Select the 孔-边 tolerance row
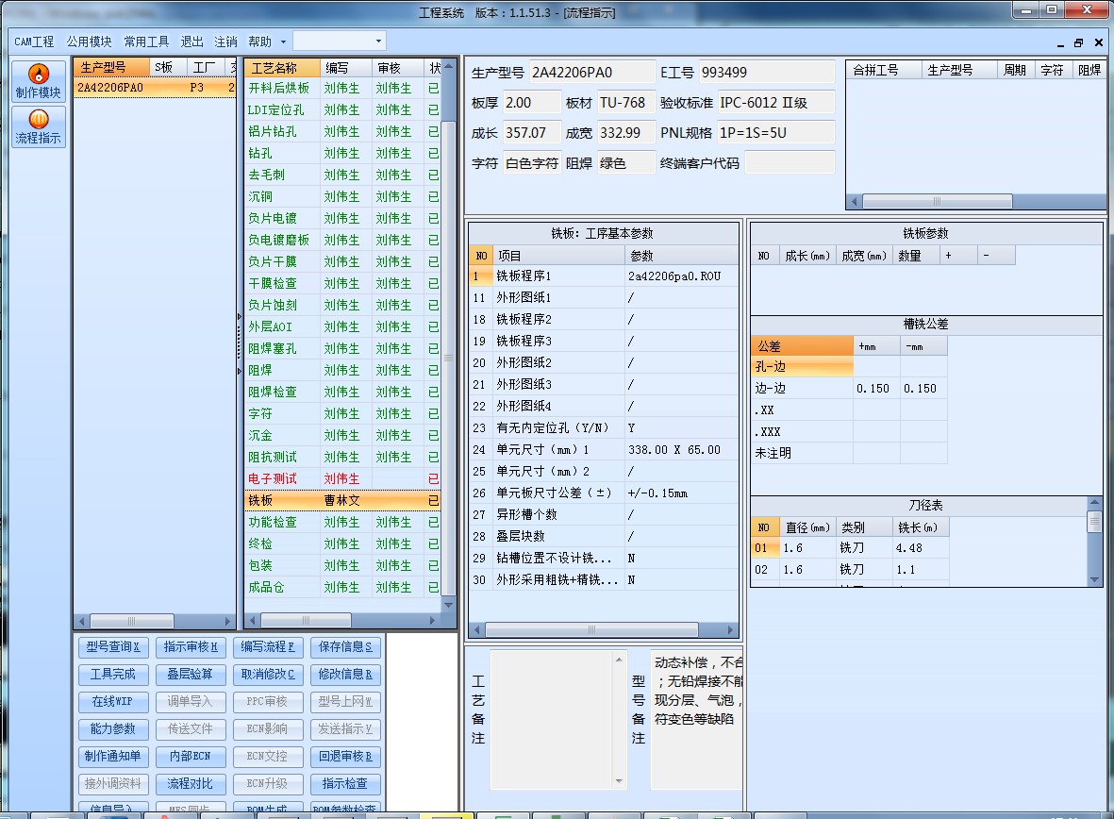Image resolution: width=1114 pixels, height=819 pixels. click(x=849, y=367)
